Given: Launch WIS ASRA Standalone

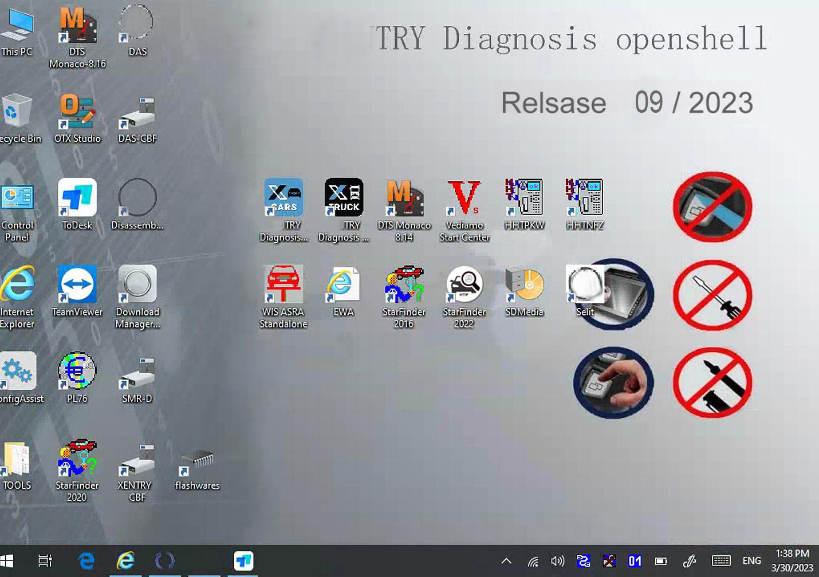Looking at the screenshot, I should coord(283,297).
